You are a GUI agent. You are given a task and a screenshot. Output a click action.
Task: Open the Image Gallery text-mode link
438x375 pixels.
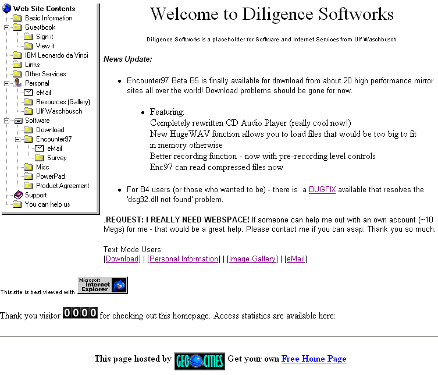click(x=252, y=259)
